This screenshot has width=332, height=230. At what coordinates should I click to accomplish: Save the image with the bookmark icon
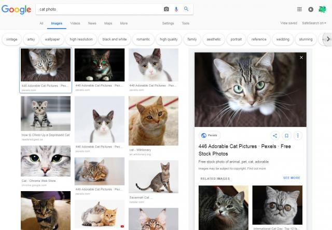tap(286, 136)
